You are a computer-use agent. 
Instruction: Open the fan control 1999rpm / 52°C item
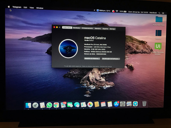click(x=103, y=11)
